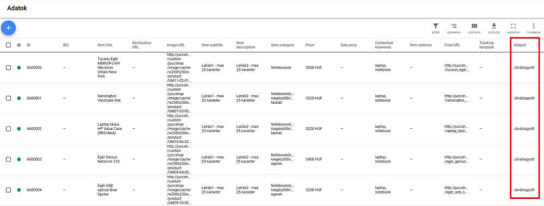Click the price 3400 HUF

[314, 160]
